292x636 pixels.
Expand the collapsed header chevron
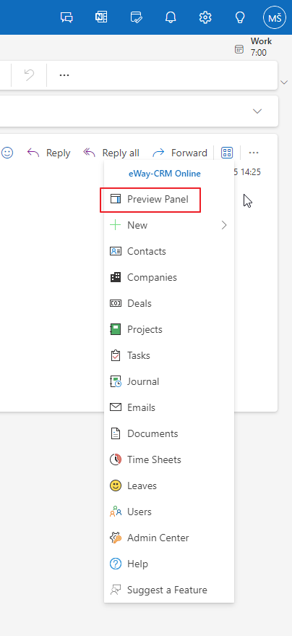[257, 111]
